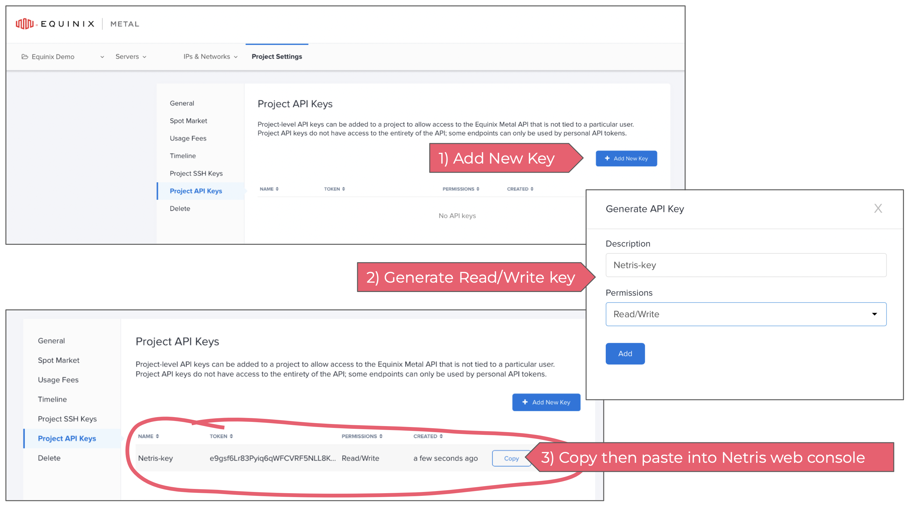This screenshot has width=907, height=507.
Task: Click the Netris-key name cell
Action: pos(155,458)
